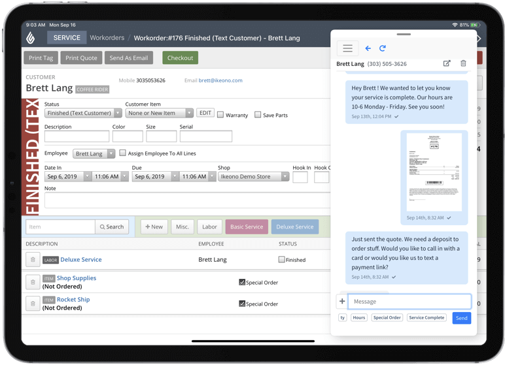Send the message with Send button
Screen dimensions: 505x365
(461, 318)
